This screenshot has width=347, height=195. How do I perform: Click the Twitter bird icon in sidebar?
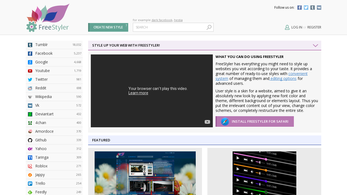click(30, 80)
